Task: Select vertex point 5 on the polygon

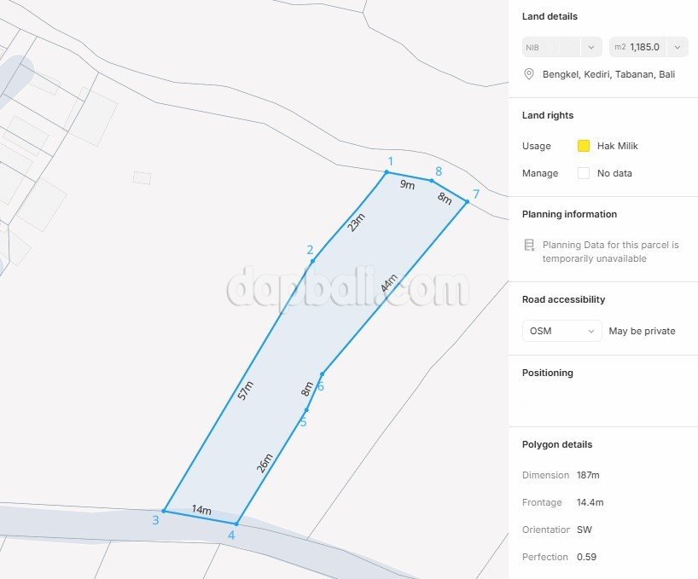Action: coord(306,411)
